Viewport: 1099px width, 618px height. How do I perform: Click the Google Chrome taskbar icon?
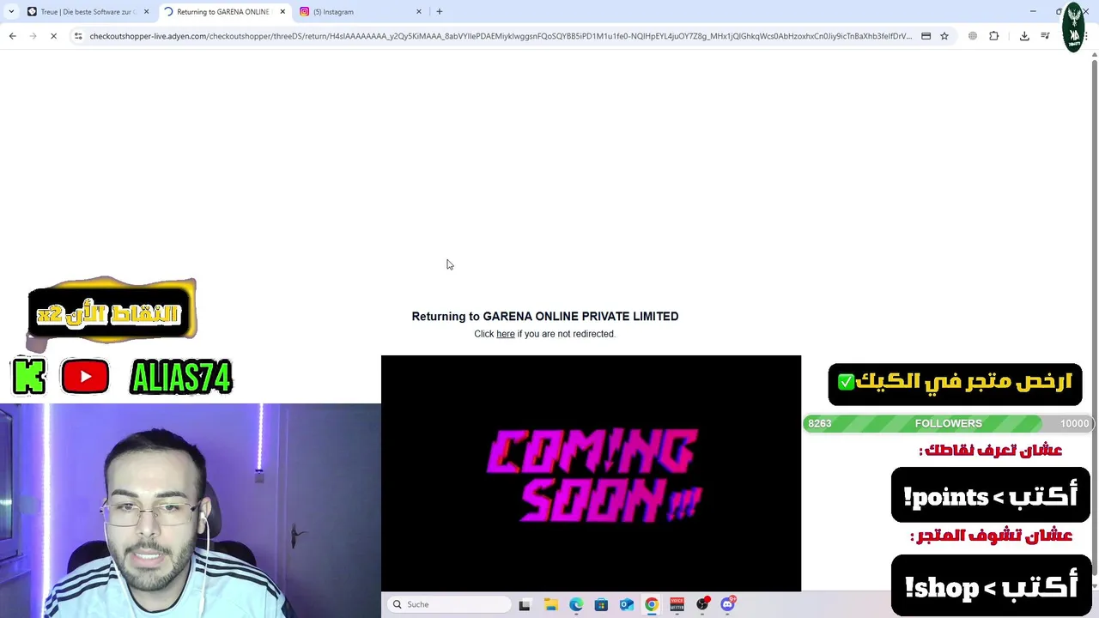[652, 604]
